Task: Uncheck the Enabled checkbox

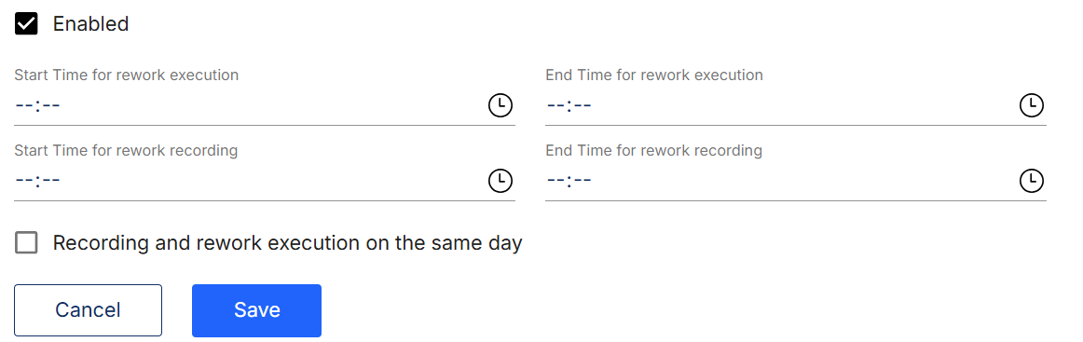Action: pos(26,23)
